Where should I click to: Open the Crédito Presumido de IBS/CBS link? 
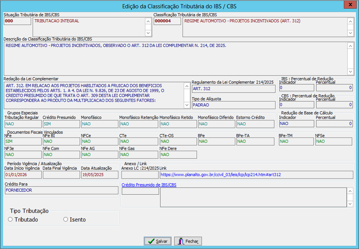(149, 185)
